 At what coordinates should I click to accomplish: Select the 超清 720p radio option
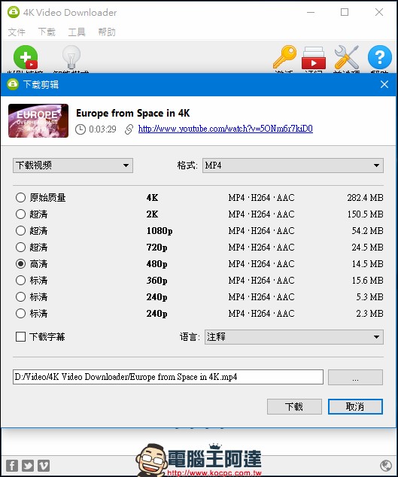20,247
